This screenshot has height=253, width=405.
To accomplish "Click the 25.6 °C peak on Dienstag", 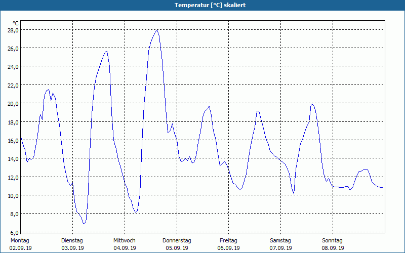I will [107, 52].
